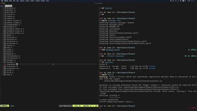The width and height of the screenshot is (197, 111).
Task: Select man.c in the file list
Action: click(x=10, y=47)
